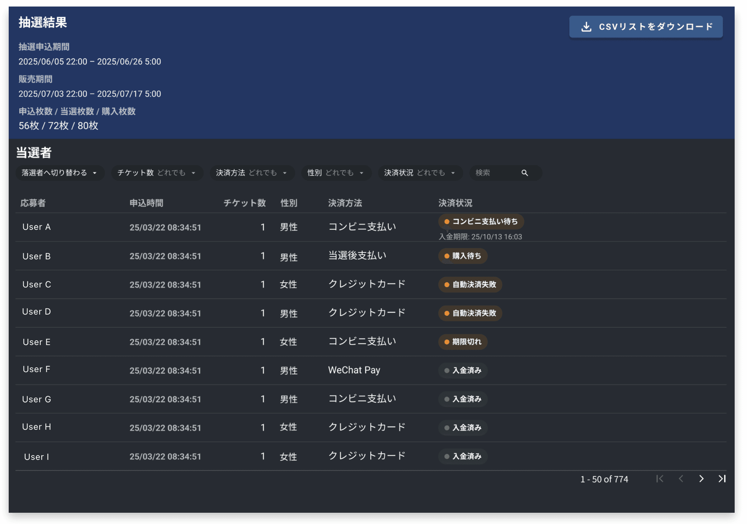Switch view to 落選者 list
The height and width of the screenshot is (524, 747).
pos(60,173)
